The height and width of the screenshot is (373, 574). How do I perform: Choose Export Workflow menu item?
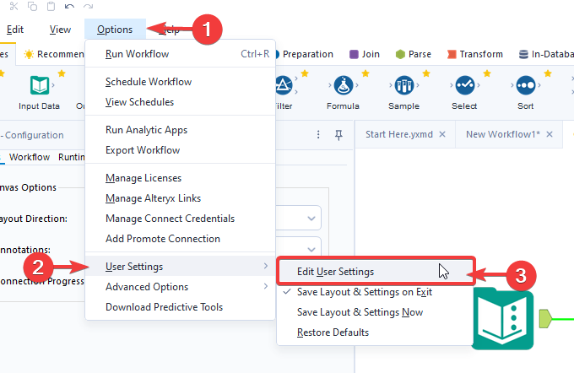(x=180, y=150)
